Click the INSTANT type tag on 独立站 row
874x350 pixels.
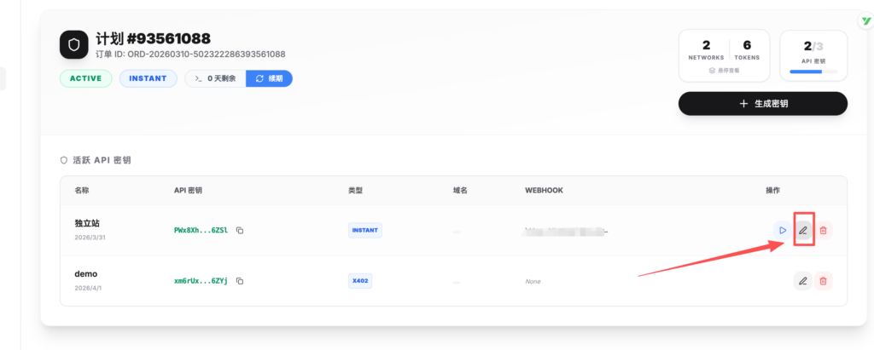(x=365, y=230)
